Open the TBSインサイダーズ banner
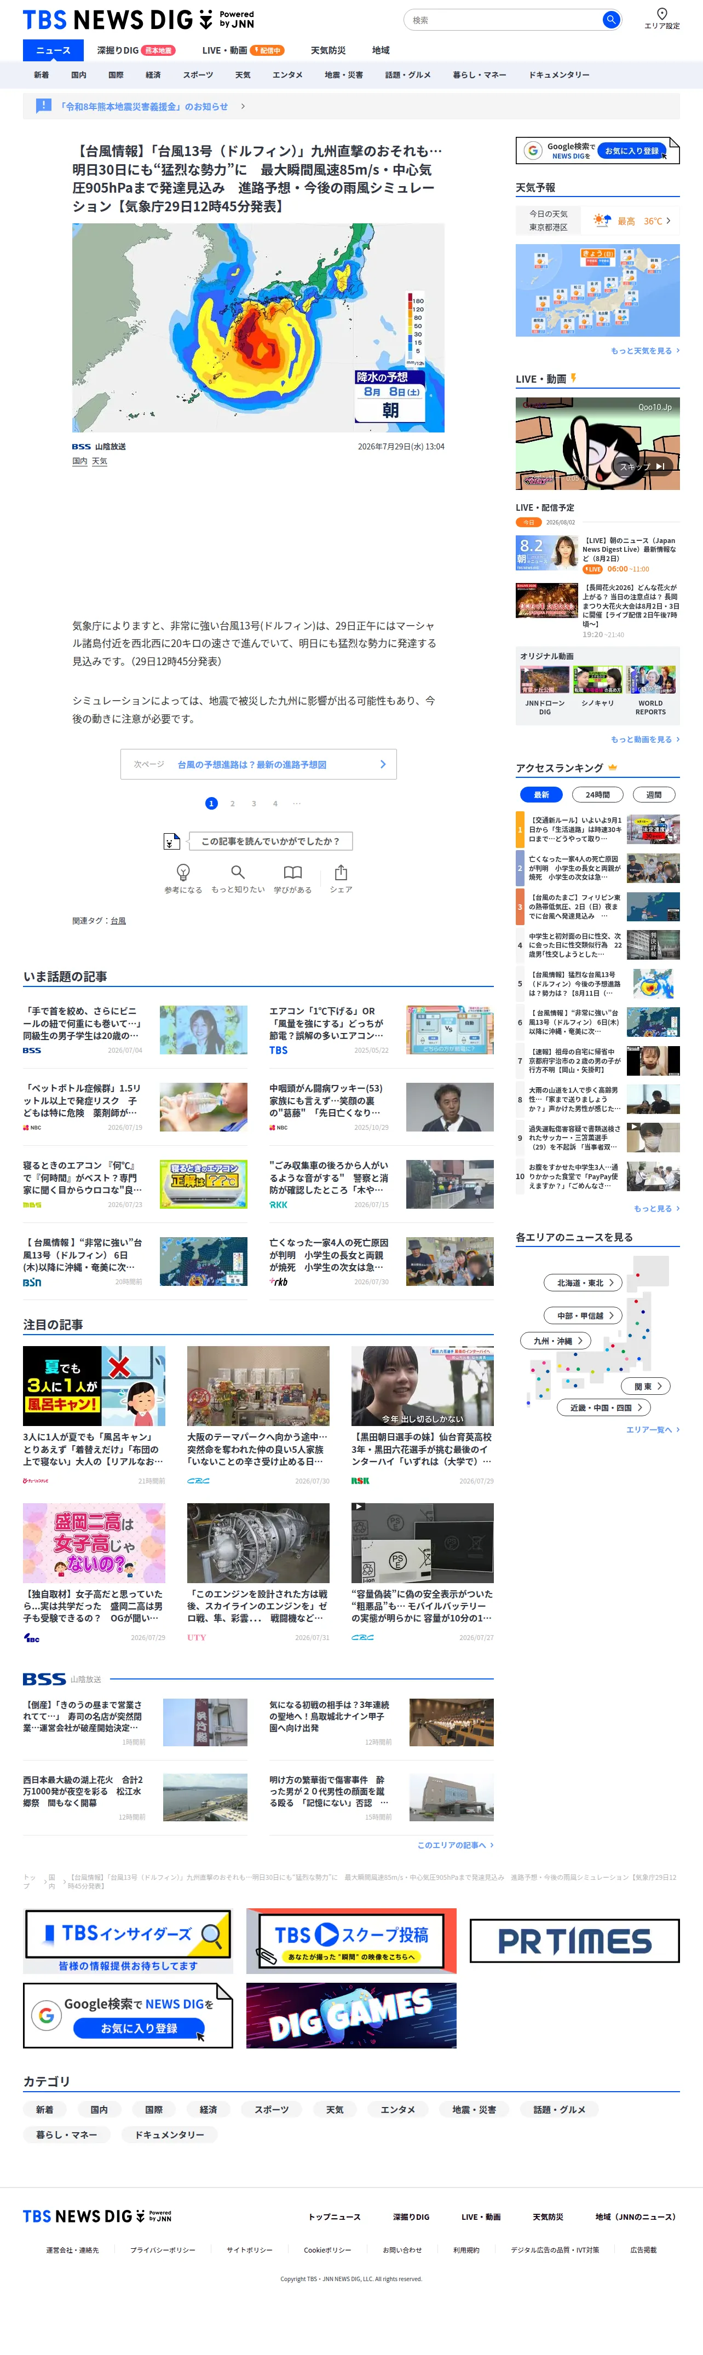 pyautogui.click(x=127, y=1941)
